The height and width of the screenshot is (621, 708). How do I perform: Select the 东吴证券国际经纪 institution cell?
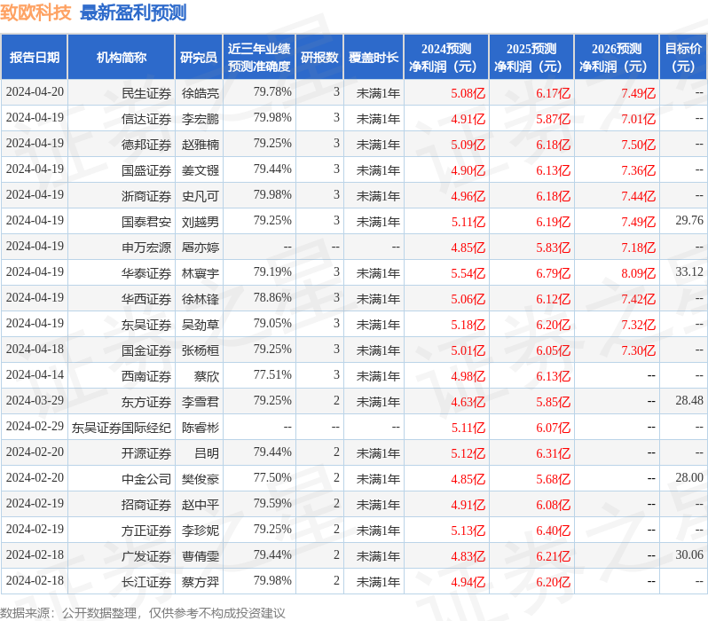(x=121, y=428)
